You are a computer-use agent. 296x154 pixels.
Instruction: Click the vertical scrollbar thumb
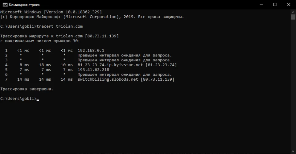[293, 17]
